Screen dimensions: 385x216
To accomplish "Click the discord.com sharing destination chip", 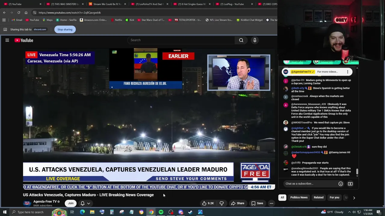I will 40,29.
